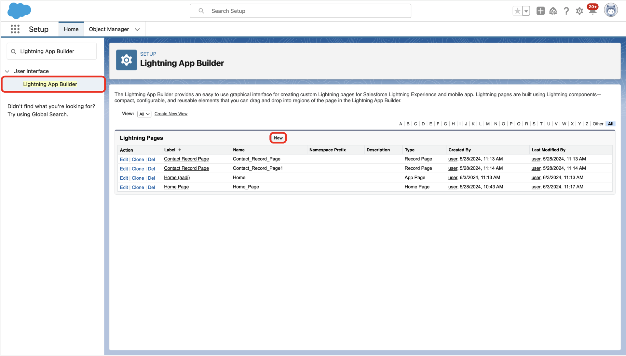Clone the Home (aadi) page

pyautogui.click(x=138, y=178)
